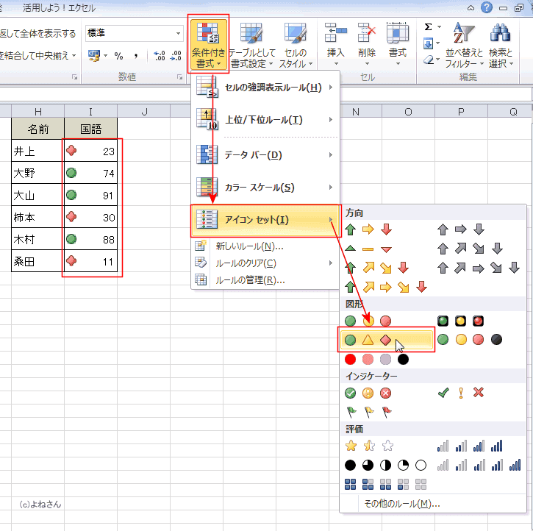
Task: Decrease decimal places
Action: [176, 56]
